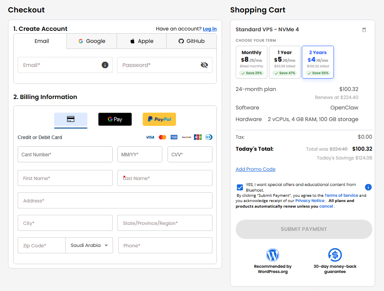
Task: Click the JCB card logo
Action: 198,137
